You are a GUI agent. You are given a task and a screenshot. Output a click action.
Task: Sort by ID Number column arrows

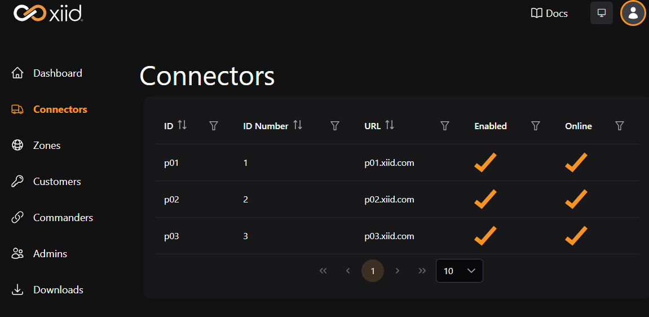(298, 125)
